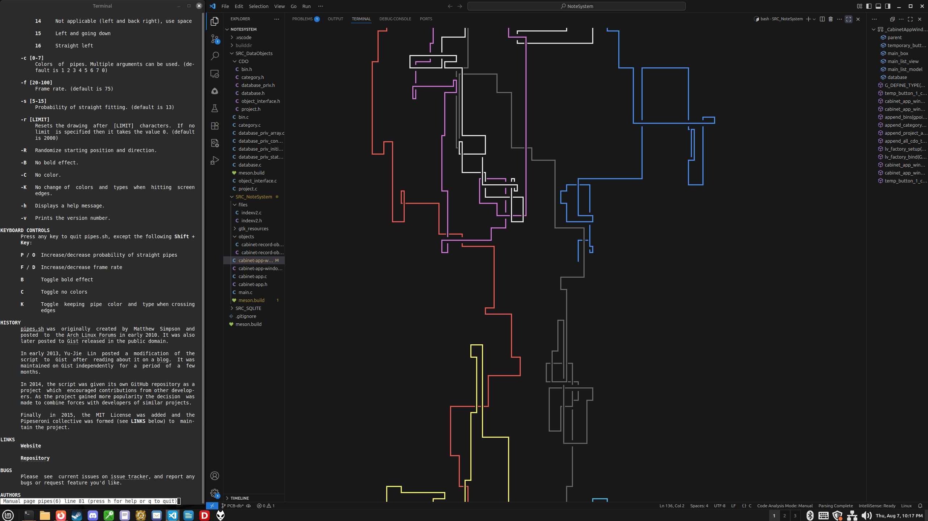
Task: Open the Testing beaker view
Action: tap(215, 108)
